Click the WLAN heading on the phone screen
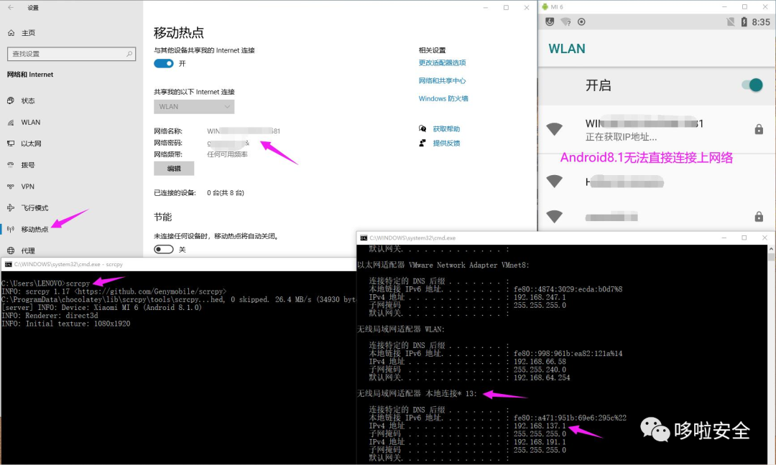 [x=567, y=48]
